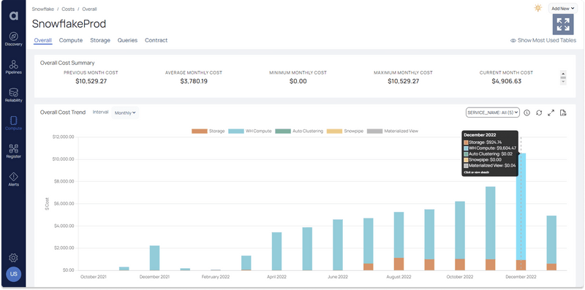
Task: Open the Discovery section in sidebar
Action: coord(13,39)
